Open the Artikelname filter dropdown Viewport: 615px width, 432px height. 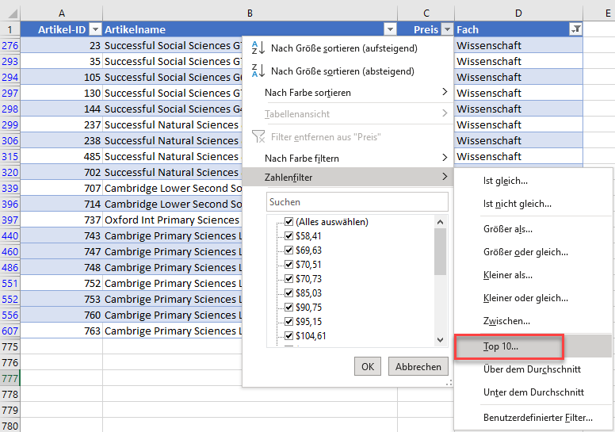click(x=390, y=29)
